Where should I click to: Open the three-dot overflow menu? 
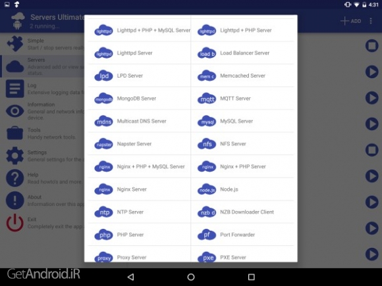(x=371, y=21)
